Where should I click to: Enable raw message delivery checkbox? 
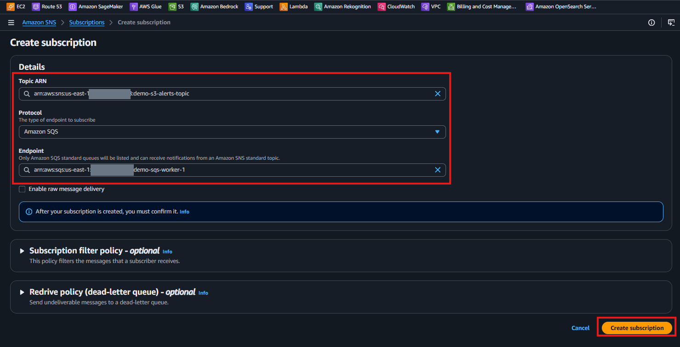point(22,189)
